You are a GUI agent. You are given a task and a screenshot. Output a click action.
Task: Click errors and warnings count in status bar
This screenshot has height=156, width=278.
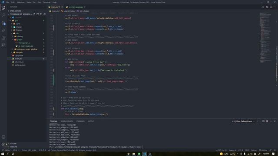(42, 150)
